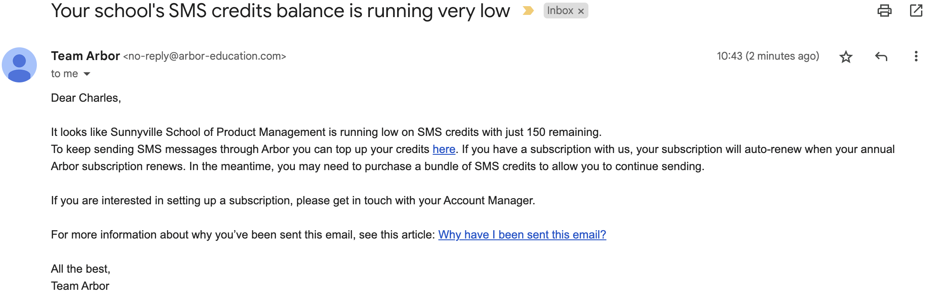Open "Why have I been sent this email?" link

coord(522,235)
